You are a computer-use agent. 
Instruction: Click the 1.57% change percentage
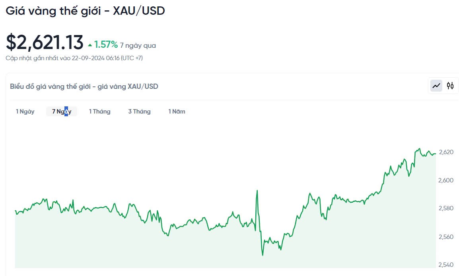pyautogui.click(x=106, y=45)
